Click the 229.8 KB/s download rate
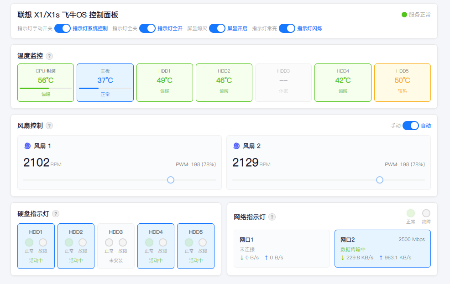The image size is (450, 284). (x=360, y=258)
